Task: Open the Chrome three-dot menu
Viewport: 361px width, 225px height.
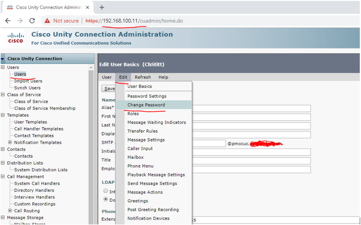Action: point(356,21)
